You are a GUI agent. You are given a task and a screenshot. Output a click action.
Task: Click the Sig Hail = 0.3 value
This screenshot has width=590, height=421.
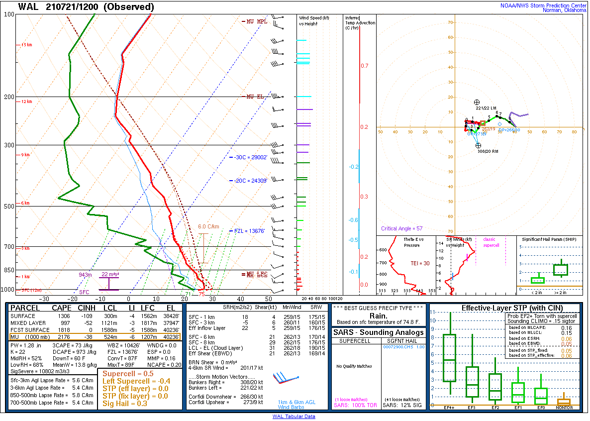125,404
